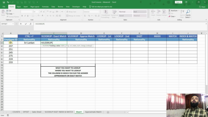The height and width of the screenshot is (117, 208).
Task: Switch to the Sales Sheet tab
Action: pos(37,112)
